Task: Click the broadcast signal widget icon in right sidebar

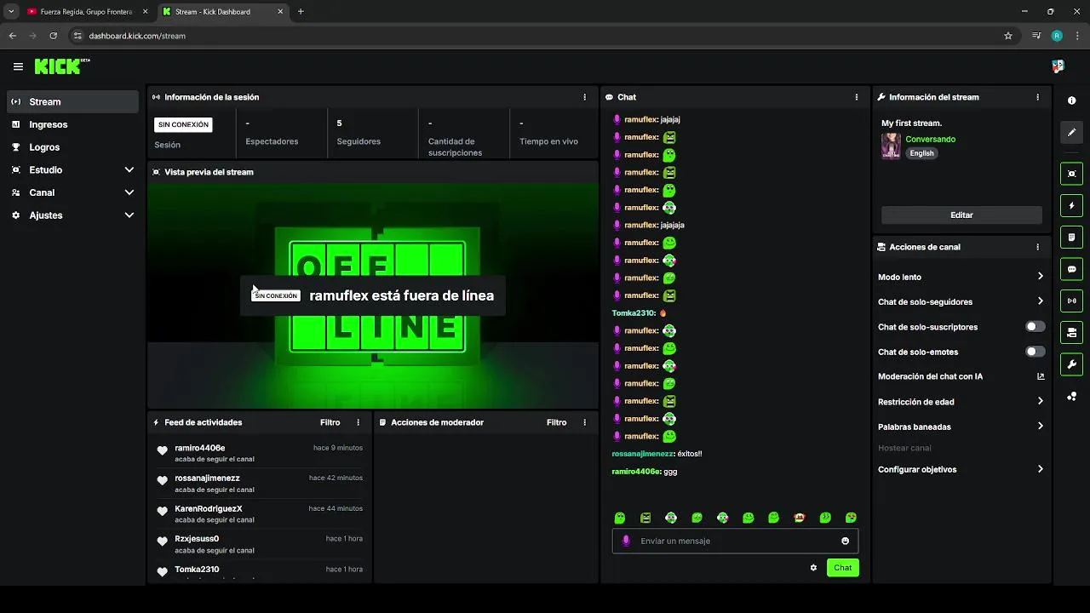Action: click(1071, 301)
